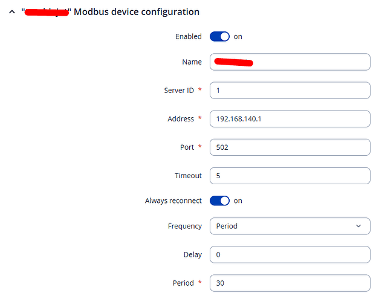
Task: Select the Port field with 502
Action: 290,147
